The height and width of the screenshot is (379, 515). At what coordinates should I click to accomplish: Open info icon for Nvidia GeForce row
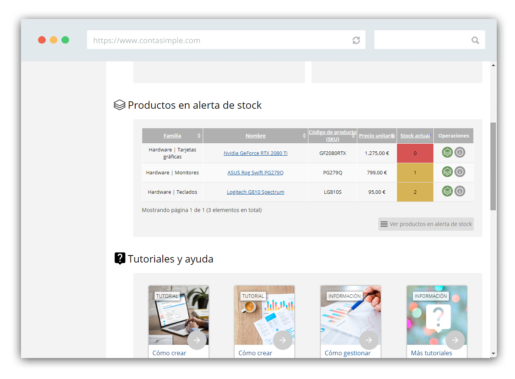[460, 152]
